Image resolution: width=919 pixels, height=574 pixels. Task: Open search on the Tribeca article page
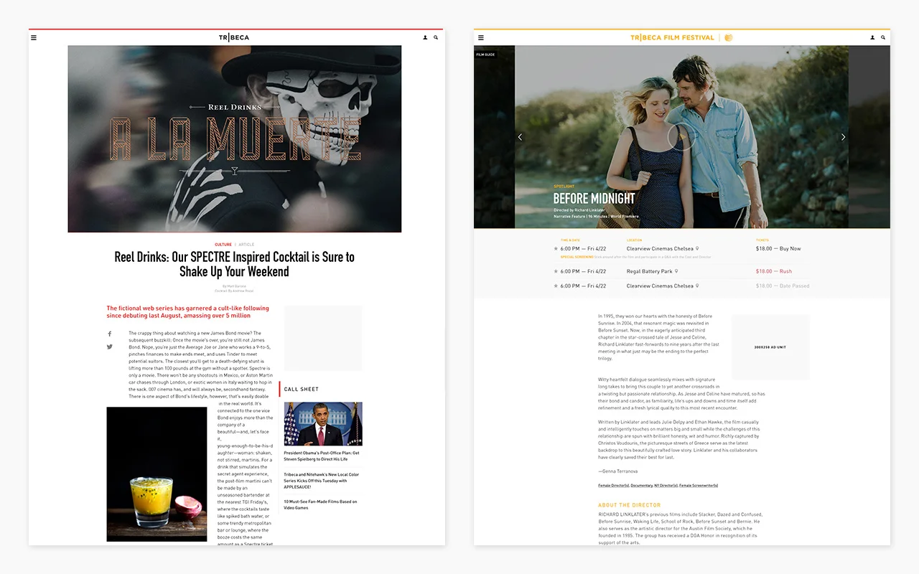click(x=436, y=37)
